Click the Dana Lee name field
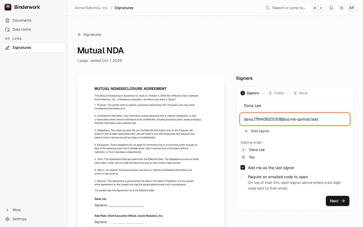The height and width of the screenshot is (227, 363). (295, 106)
